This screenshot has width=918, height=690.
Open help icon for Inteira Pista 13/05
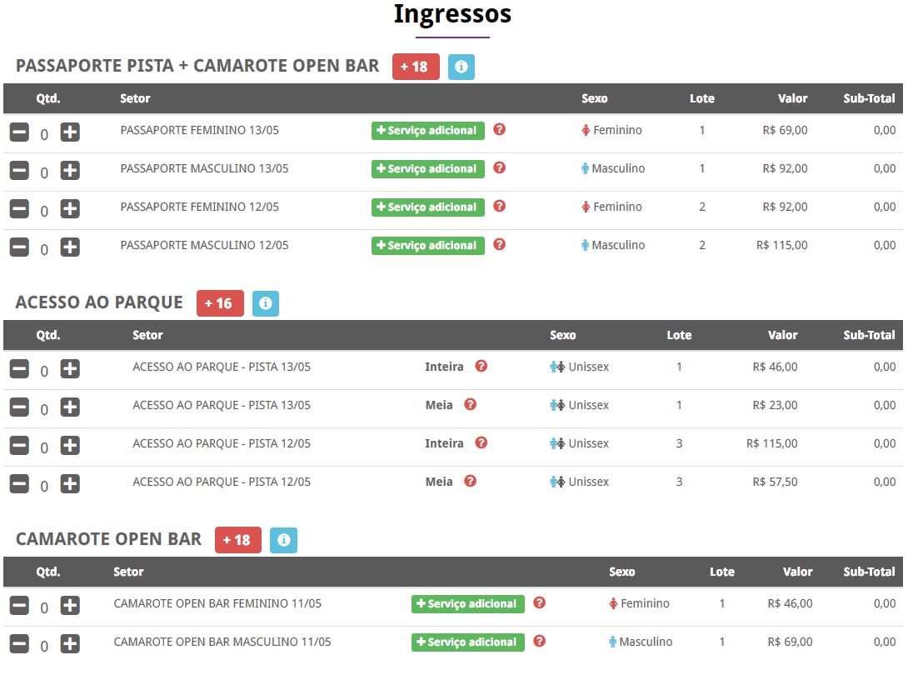pos(481,367)
